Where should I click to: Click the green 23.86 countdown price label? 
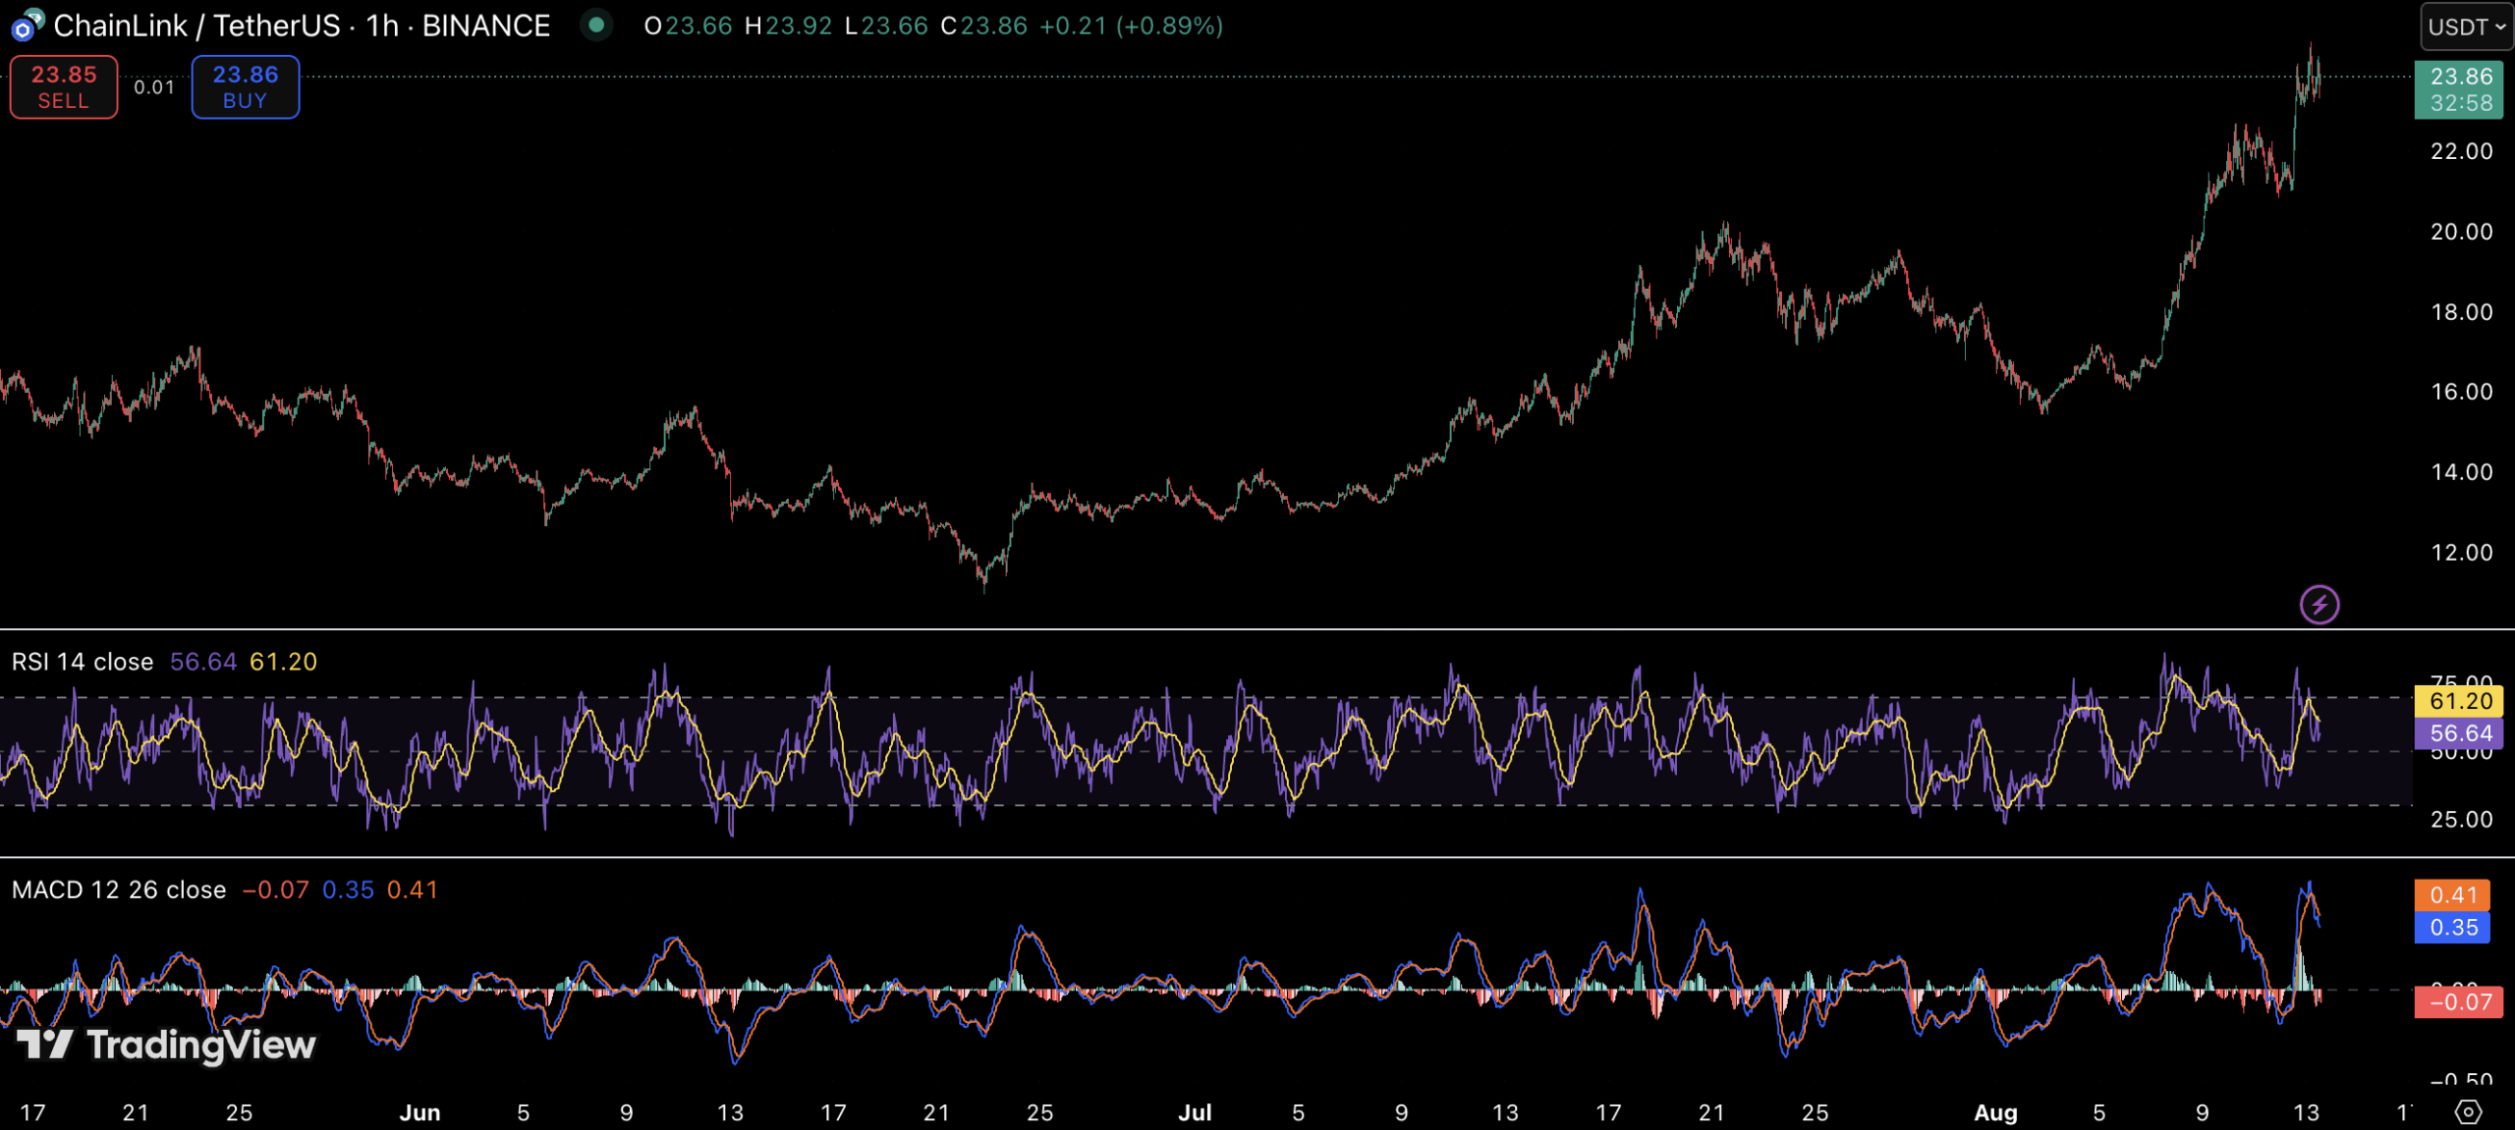(x=2460, y=89)
